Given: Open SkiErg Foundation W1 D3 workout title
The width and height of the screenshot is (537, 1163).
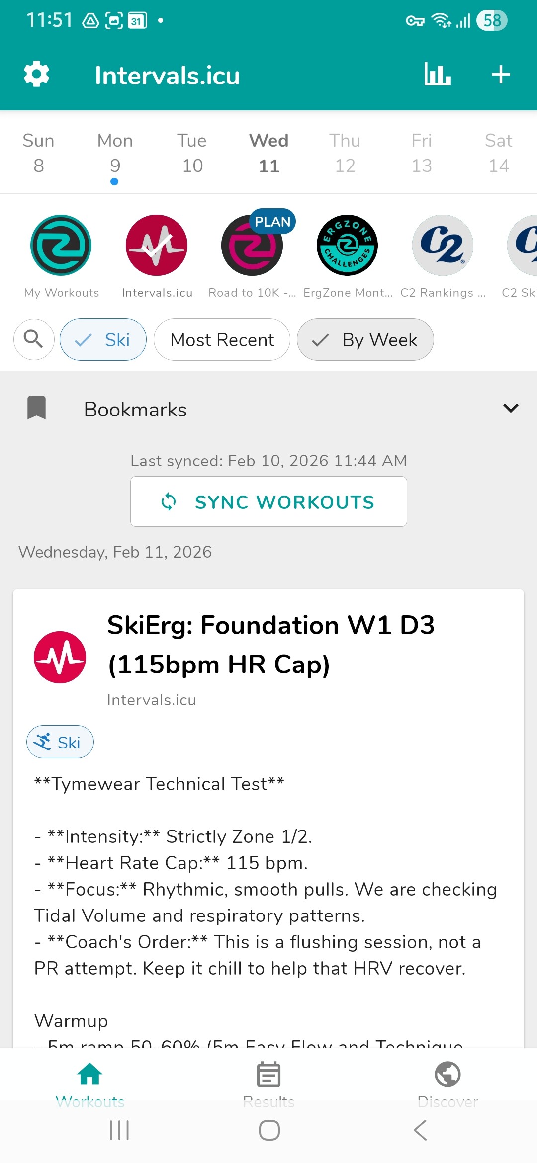Looking at the screenshot, I should click(271, 645).
